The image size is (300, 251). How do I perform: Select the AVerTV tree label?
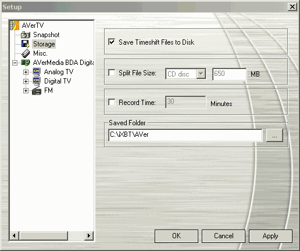tap(33, 26)
